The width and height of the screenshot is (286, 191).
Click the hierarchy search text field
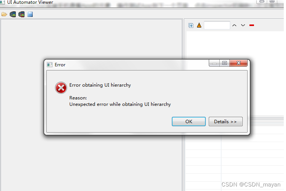coord(217,25)
